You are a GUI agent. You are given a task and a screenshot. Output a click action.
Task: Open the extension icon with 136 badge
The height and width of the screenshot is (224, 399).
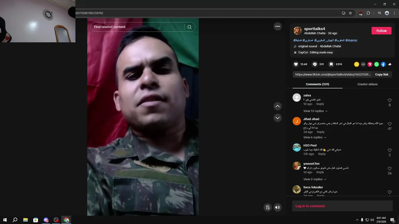pos(361,13)
